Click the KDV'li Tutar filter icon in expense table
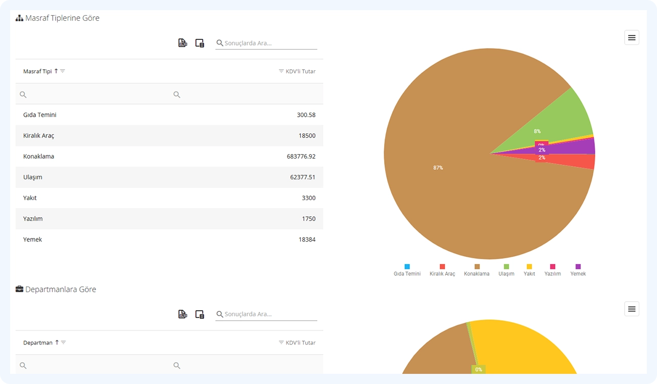 click(x=281, y=71)
